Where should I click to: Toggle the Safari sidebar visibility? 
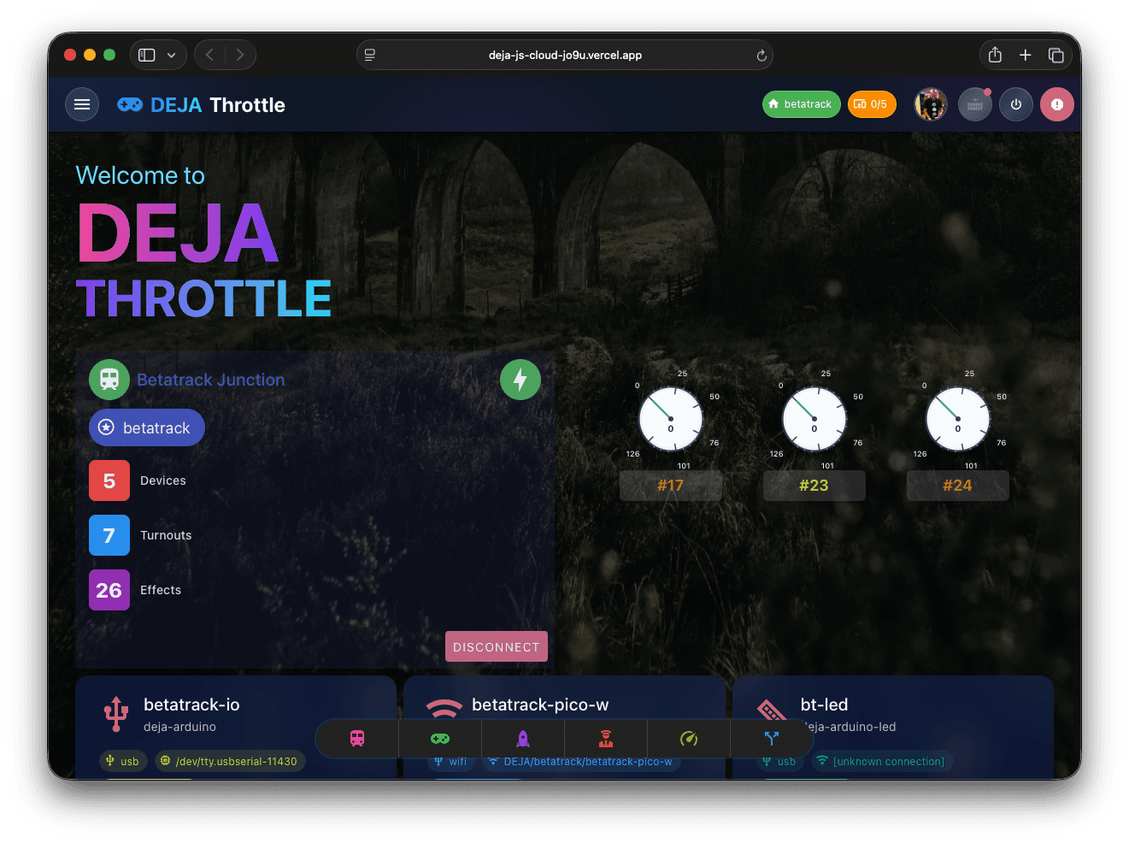pyautogui.click(x=146, y=54)
